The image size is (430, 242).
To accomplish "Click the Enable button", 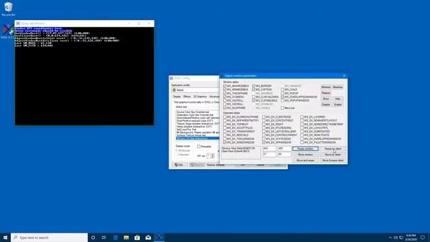I will pos(337,105).
